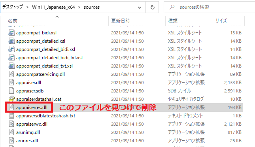Expand the chevron after デスクトップ
The image size is (255, 147).
[27, 8]
